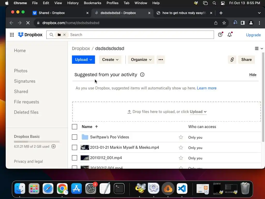Open the help question mark icon

pos(220,35)
